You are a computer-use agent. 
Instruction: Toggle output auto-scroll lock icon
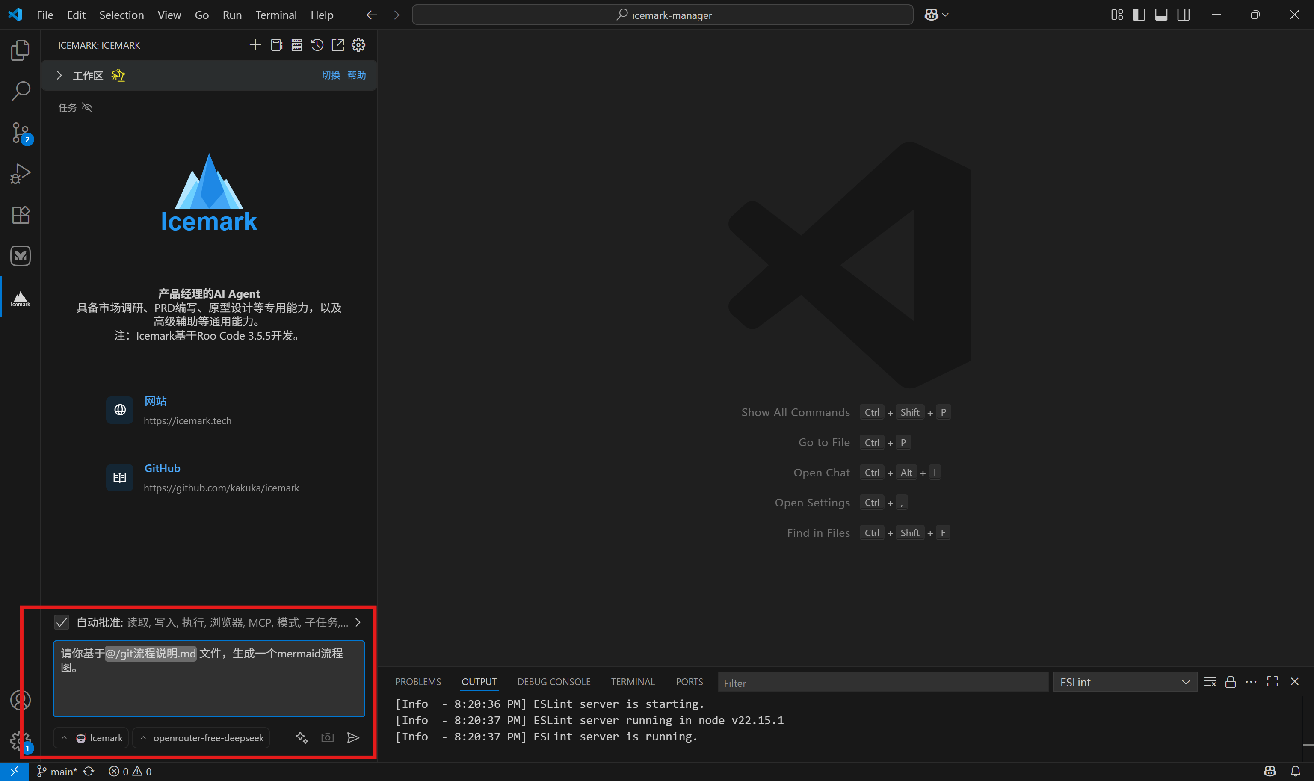[x=1230, y=682]
